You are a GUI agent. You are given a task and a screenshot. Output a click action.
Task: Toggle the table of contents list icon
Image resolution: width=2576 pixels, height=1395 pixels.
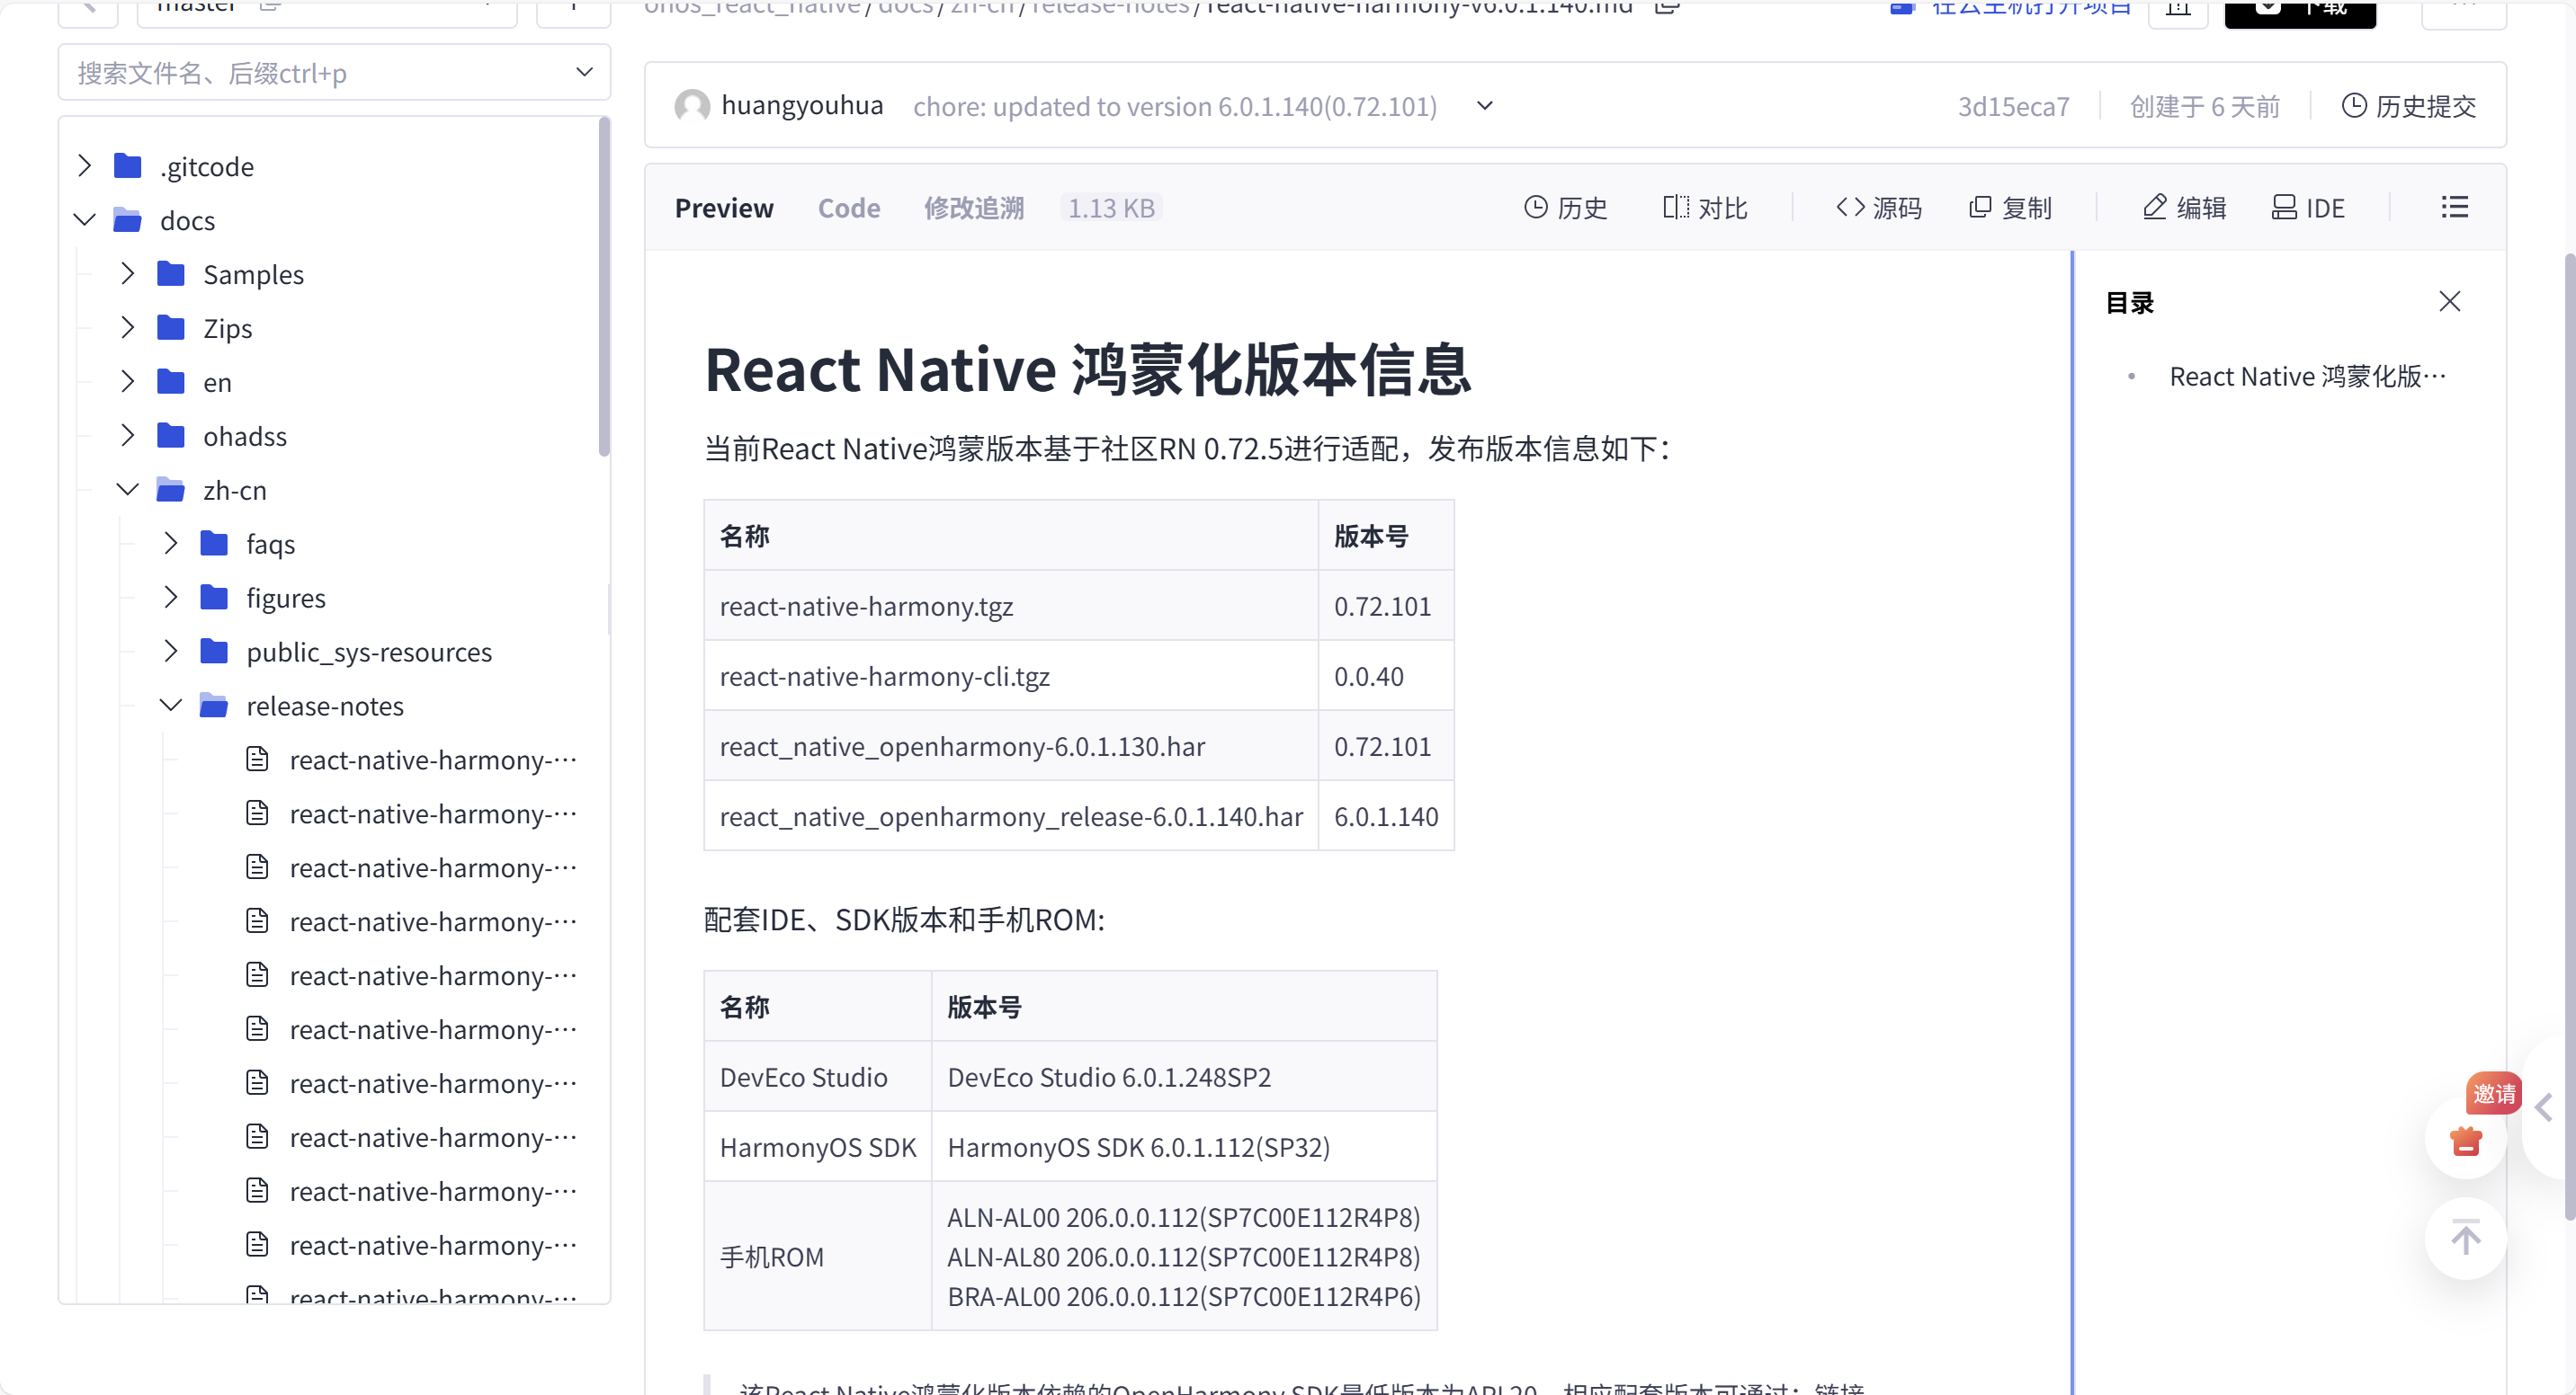click(x=2454, y=207)
